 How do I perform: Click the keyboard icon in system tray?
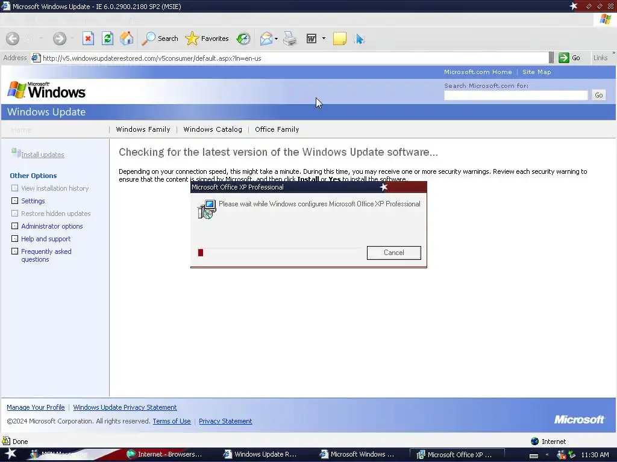[x=534, y=455]
